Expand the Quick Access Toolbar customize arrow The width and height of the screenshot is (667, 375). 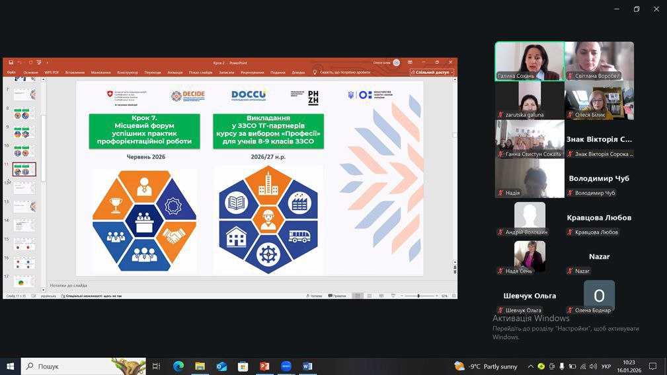(x=47, y=63)
